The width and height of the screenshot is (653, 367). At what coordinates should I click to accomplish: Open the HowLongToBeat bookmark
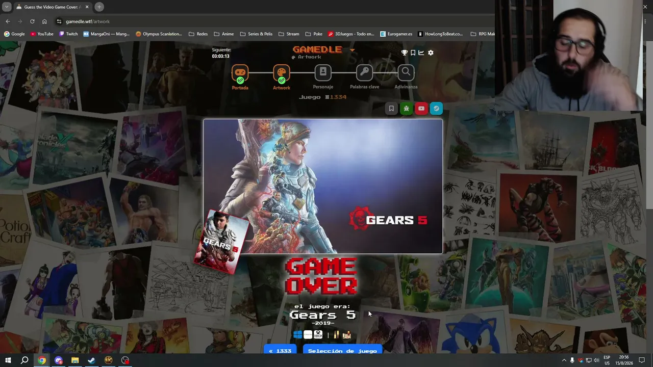[440, 34]
